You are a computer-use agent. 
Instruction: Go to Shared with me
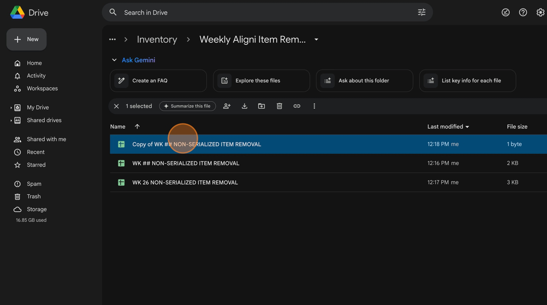46,139
